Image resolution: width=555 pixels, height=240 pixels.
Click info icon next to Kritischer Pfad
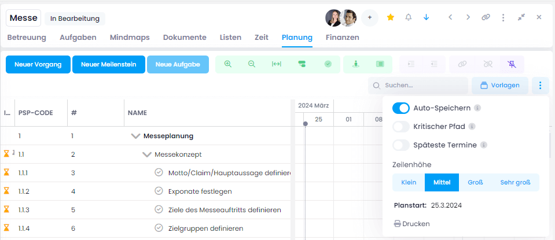point(472,126)
